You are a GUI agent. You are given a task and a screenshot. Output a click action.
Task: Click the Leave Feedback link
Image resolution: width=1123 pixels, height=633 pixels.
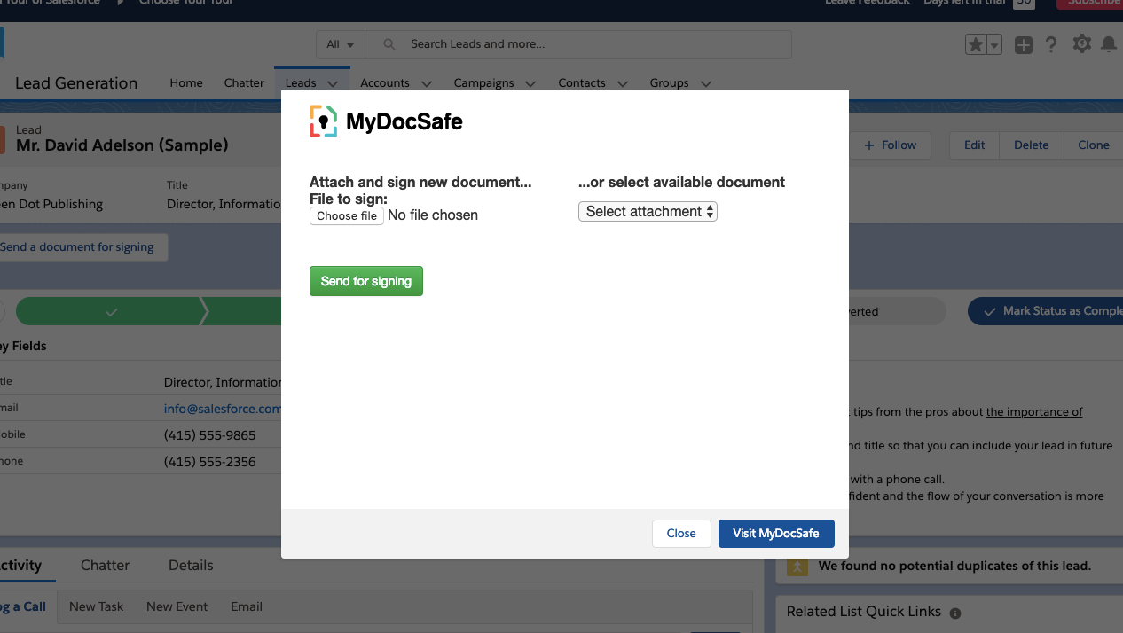[x=867, y=3]
